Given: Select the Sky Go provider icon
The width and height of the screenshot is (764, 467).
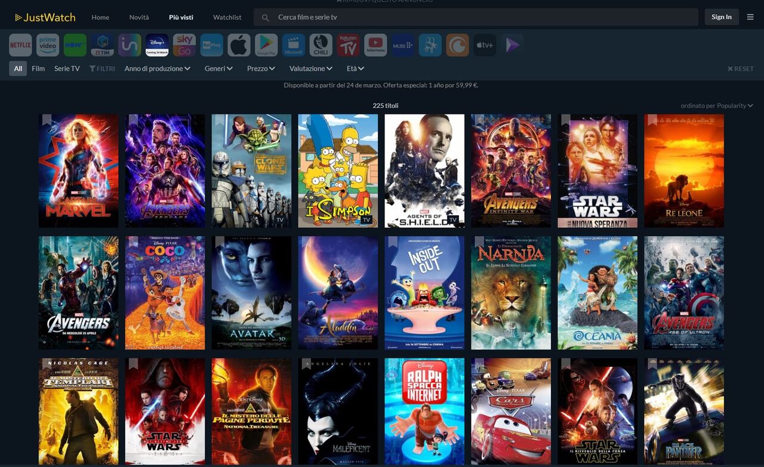Looking at the screenshot, I should pos(184,44).
